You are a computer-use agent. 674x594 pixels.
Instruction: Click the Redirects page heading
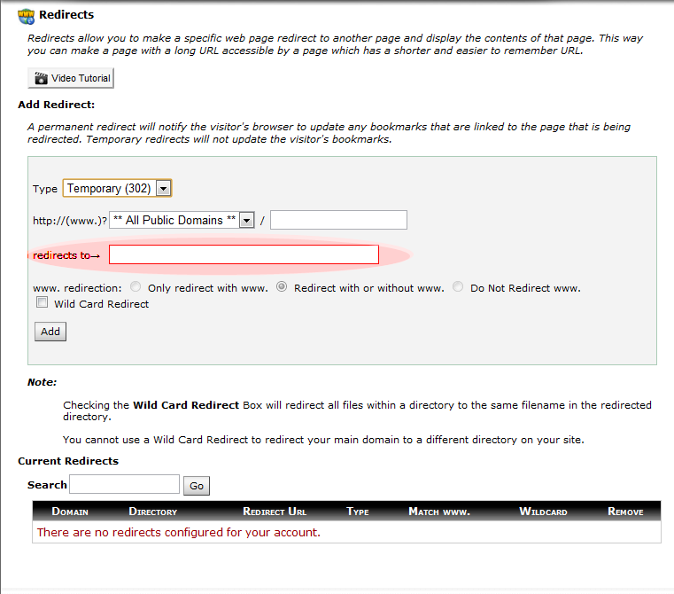(66, 15)
